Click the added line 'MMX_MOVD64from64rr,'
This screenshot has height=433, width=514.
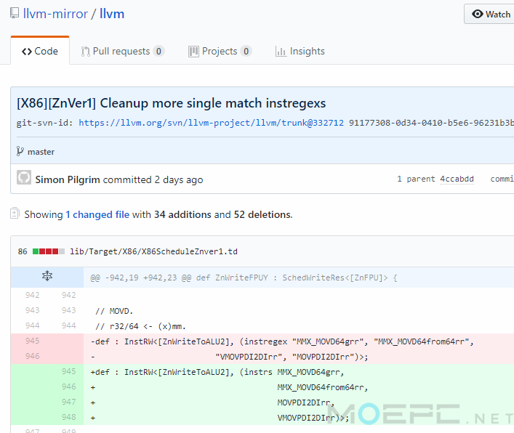click(x=323, y=387)
